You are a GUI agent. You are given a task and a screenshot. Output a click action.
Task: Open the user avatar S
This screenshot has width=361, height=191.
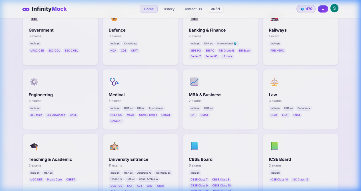tap(334, 8)
